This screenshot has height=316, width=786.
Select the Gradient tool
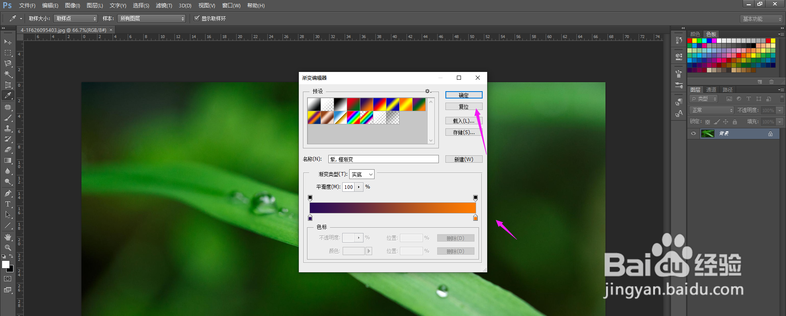(8, 160)
